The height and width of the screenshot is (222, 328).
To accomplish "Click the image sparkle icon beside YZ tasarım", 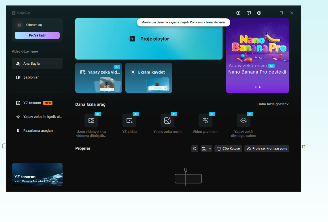I will pyautogui.click(x=18, y=103).
